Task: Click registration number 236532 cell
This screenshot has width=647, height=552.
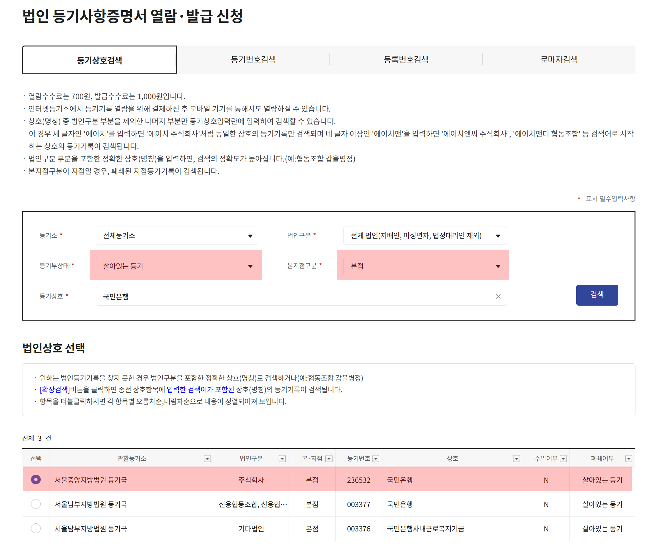Action: click(358, 480)
